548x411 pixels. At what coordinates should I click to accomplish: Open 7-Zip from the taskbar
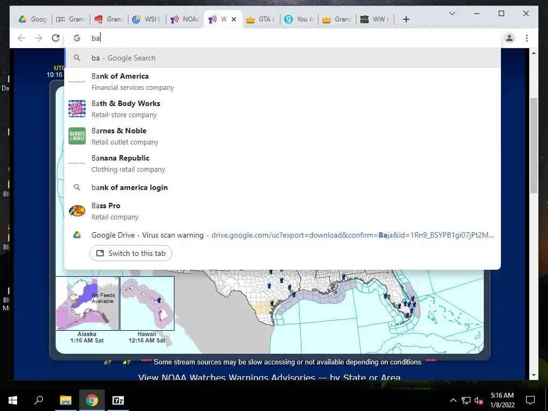[x=118, y=400]
